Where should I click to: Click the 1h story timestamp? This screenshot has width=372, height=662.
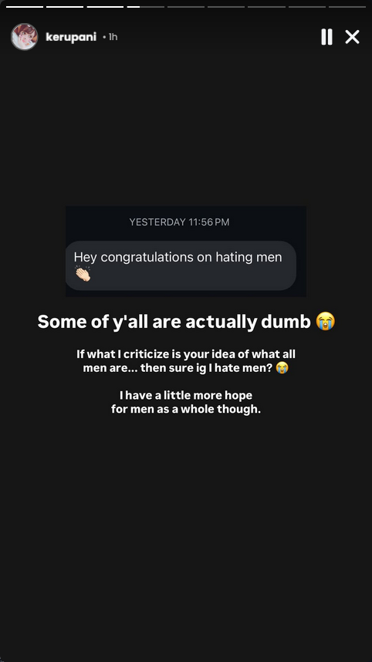pyautogui.click(x=113, y=37)
